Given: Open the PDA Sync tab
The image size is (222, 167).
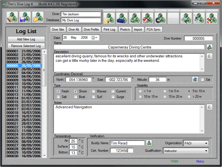Looking at the screenshot, I should pos(153,30).
